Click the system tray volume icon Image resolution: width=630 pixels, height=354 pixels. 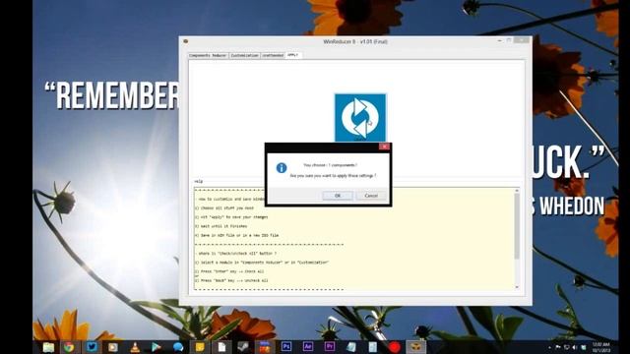575,347
